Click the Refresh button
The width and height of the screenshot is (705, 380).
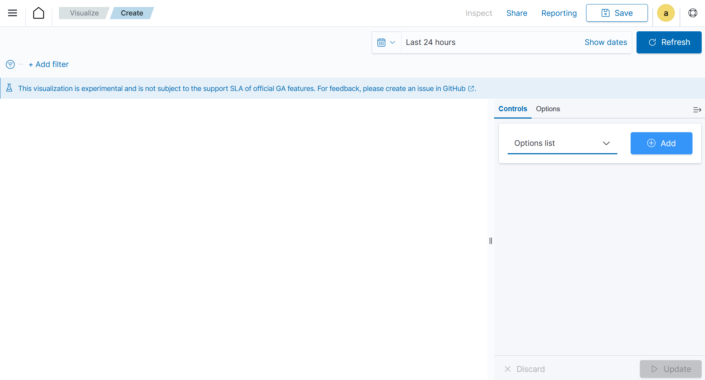click(x=669, y=42)
